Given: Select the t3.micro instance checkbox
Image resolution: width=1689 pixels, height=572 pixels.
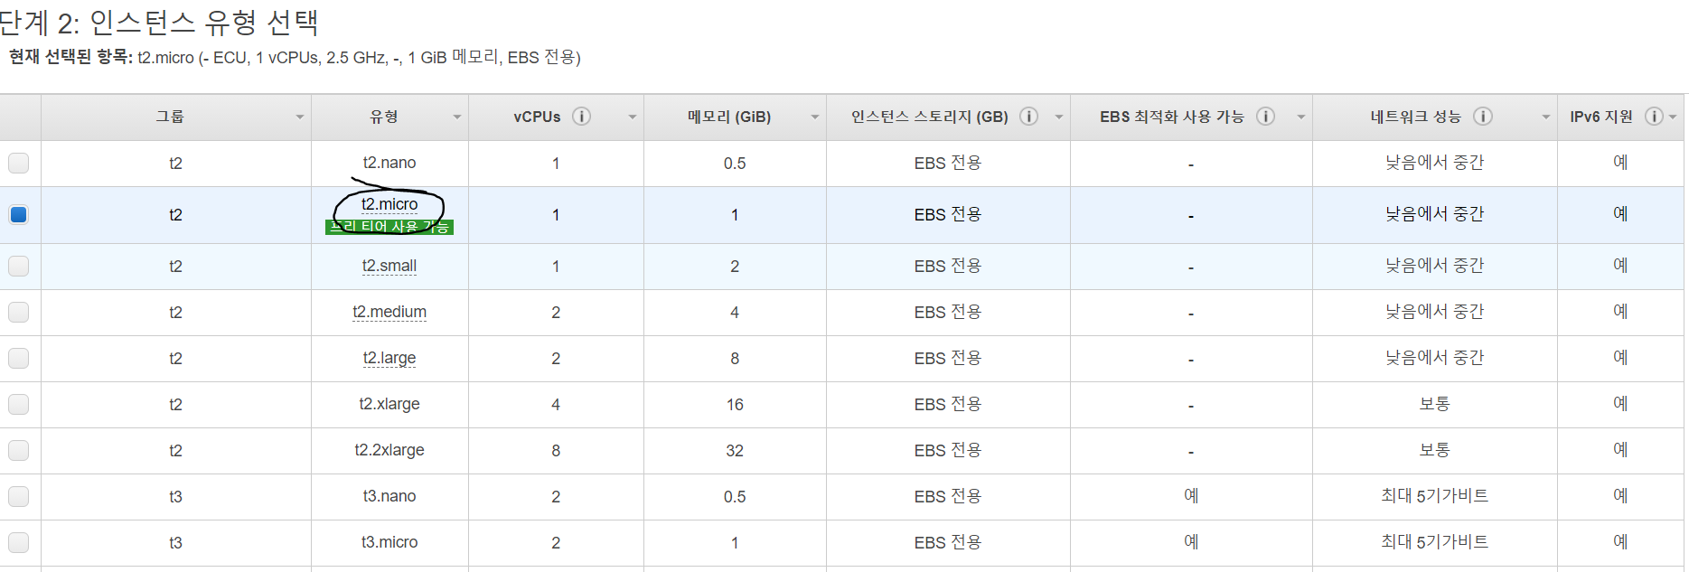Looking at the screenshot, I should point(18,542).
